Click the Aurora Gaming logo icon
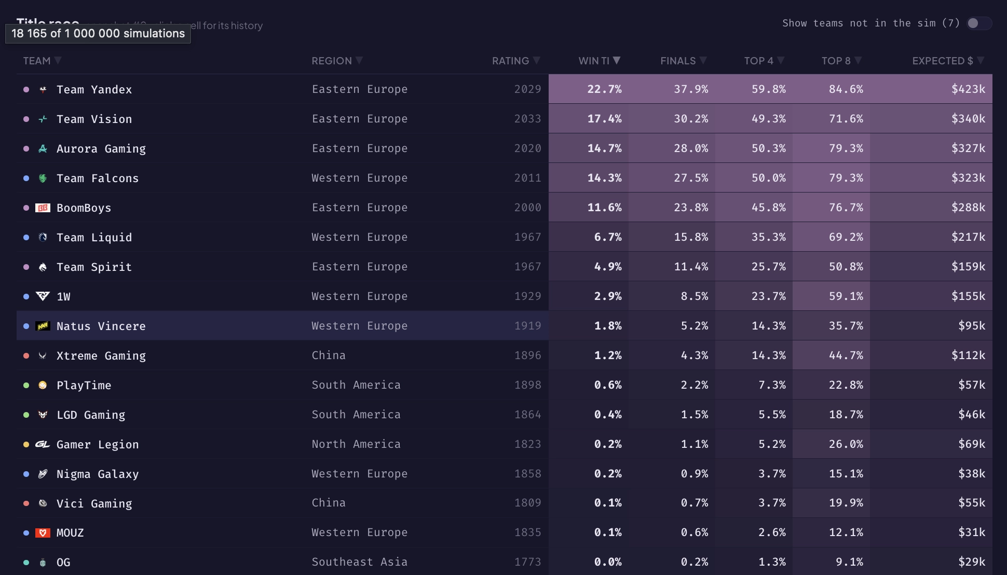Screen dimensions: 1007x575 [x=43, y=149]
